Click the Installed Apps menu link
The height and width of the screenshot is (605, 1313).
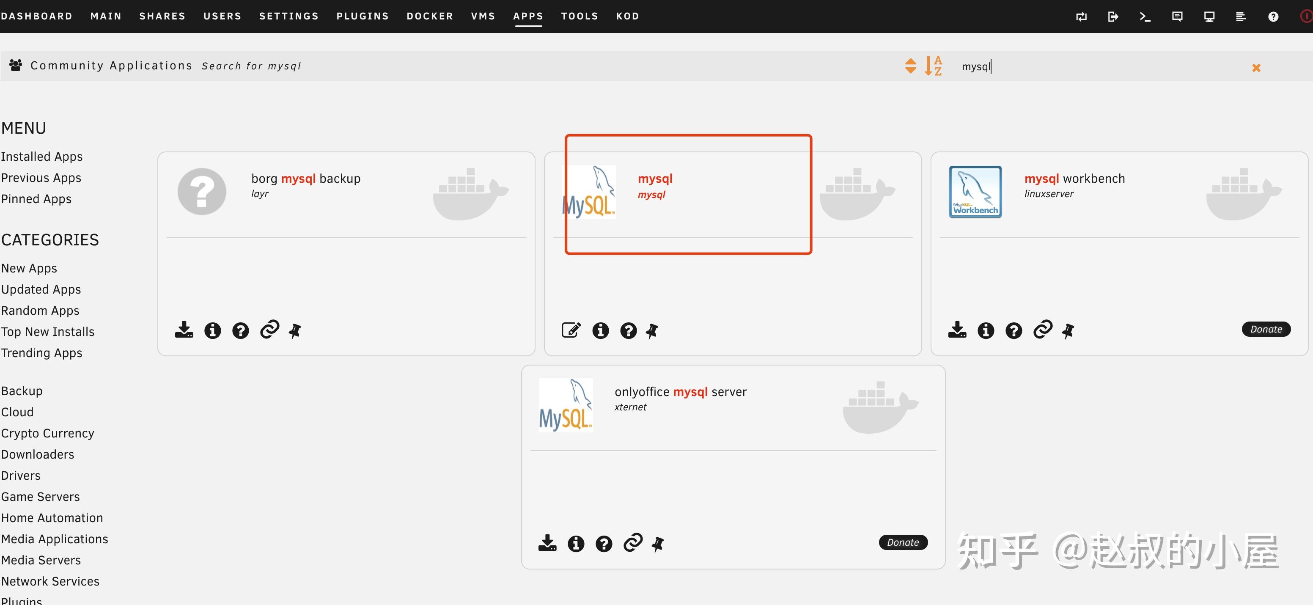tap(41, 156)
